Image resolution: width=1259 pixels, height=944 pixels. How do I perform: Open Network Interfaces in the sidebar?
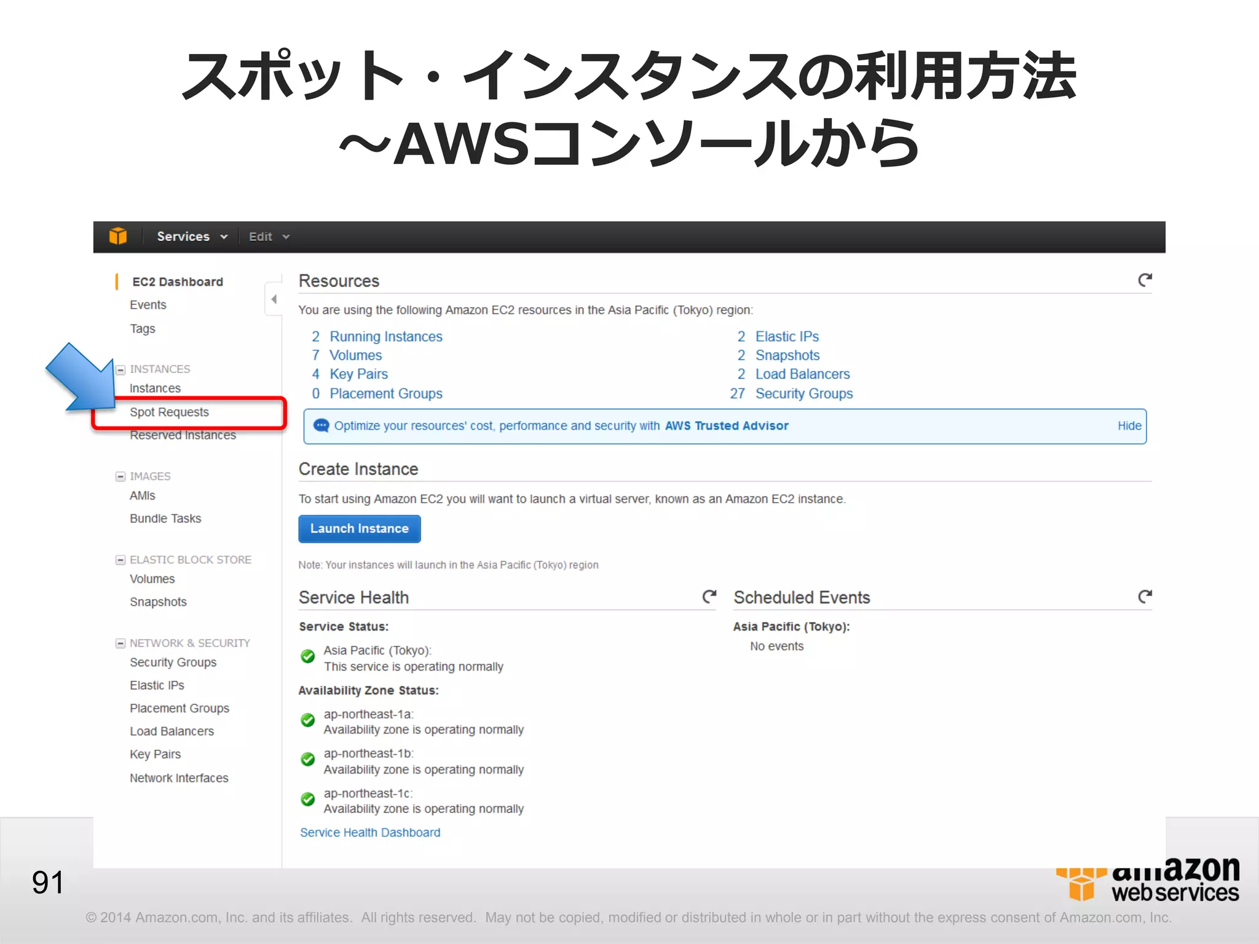click(180, 778)
